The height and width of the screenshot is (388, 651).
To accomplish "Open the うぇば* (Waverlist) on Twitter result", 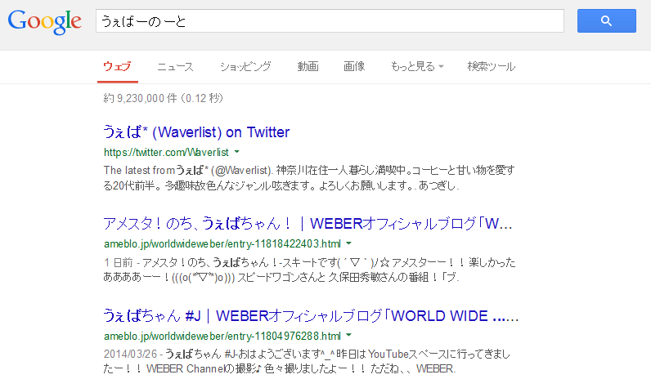I will tap(196, 132).
